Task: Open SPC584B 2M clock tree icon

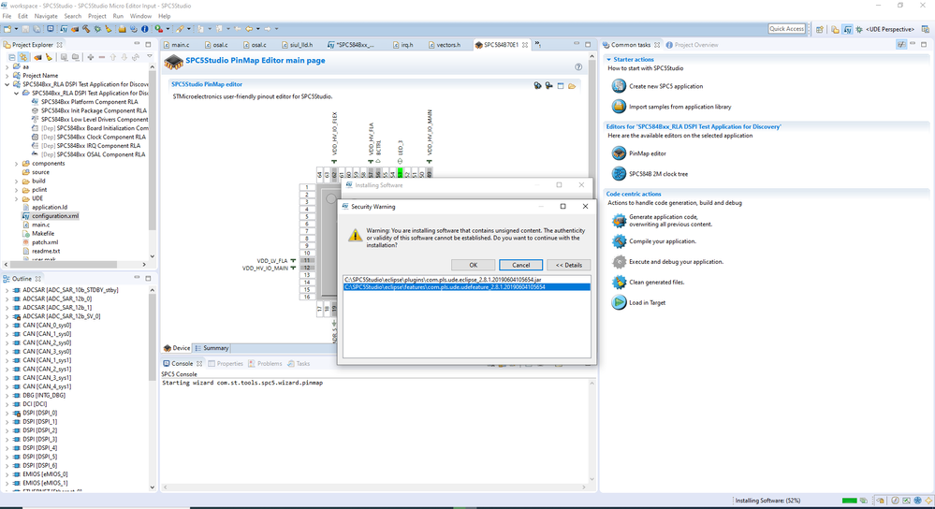Action: pyautogui.click(x=619, y=174)
